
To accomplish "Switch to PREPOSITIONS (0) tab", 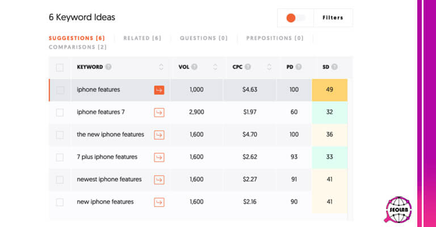I will coord(275,38).
